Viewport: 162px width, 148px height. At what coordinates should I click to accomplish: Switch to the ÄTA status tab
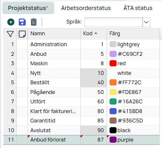point(138,8)
